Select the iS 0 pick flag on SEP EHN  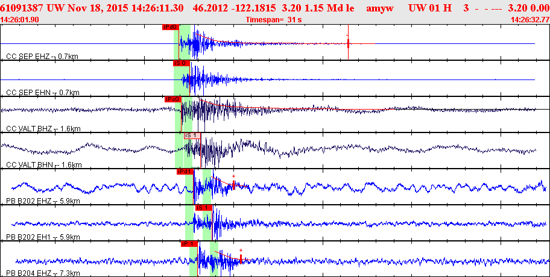(182, 63)
